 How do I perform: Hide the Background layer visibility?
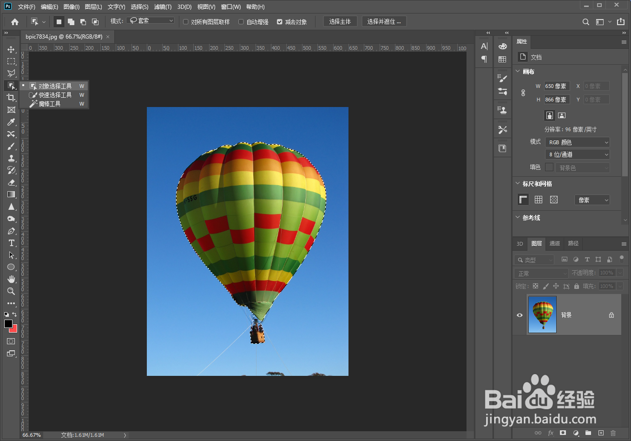point(520,315)
